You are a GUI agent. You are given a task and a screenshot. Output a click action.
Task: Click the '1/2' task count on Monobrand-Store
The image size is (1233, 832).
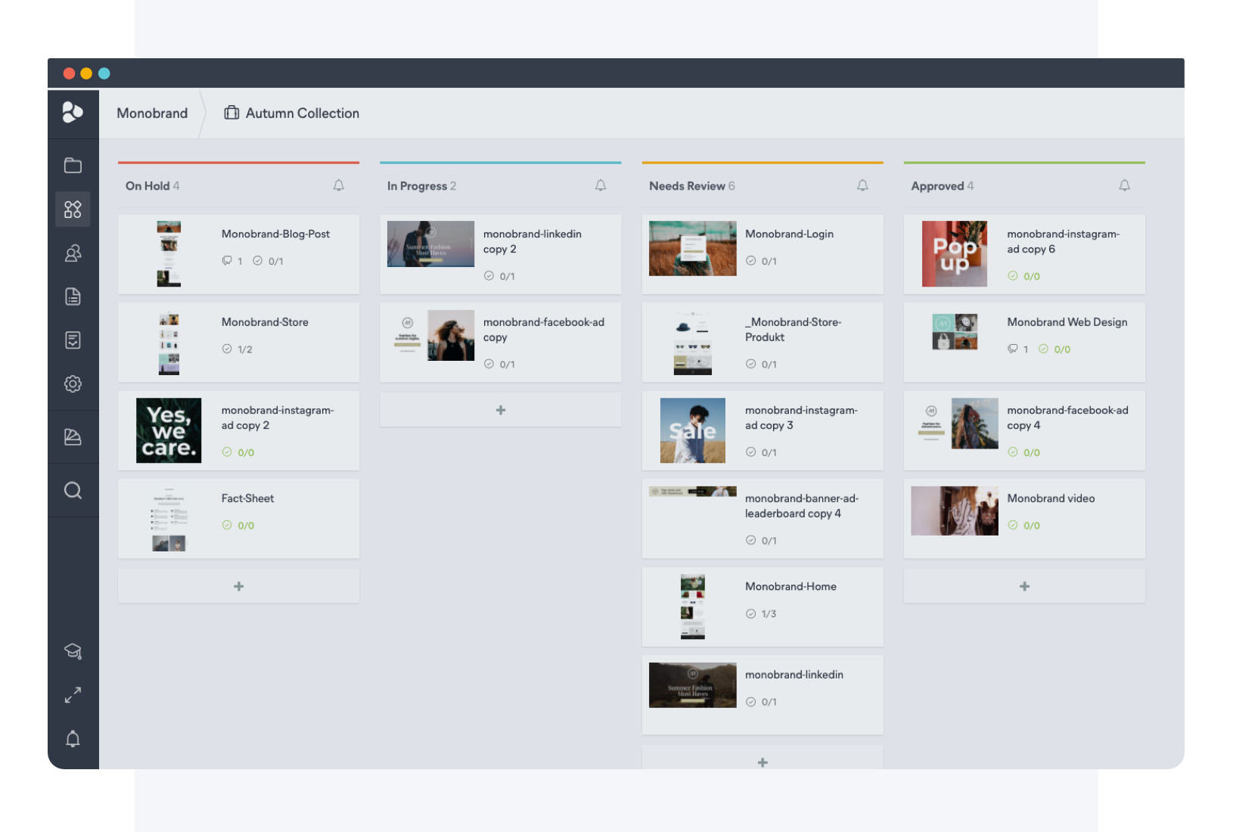coord(245,349)
